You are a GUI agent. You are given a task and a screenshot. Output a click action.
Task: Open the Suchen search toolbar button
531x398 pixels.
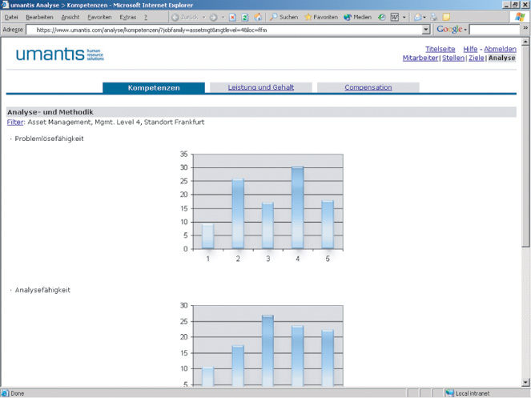(284, 17)
